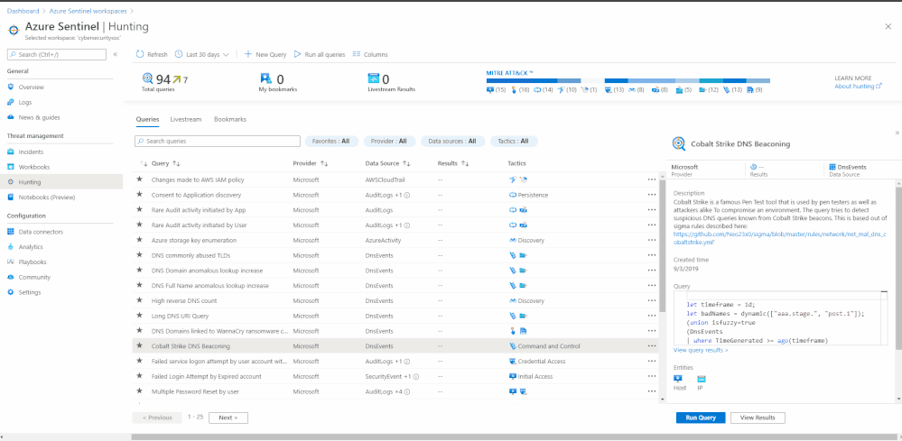
Task: Toggle star on Rare Audit activity initiated by App
Action: (139, 209)
